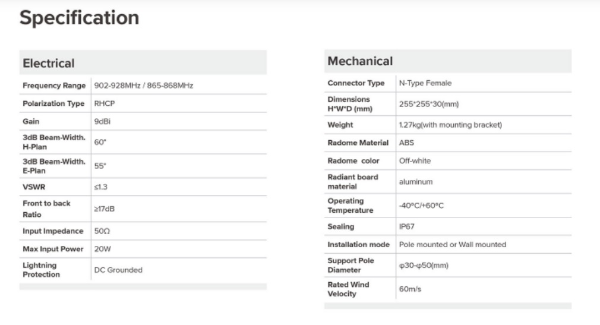Screen dimensions: 600x325
Task: Click the Frequency Range value 902-928MHz
Action: pos(143,86)
